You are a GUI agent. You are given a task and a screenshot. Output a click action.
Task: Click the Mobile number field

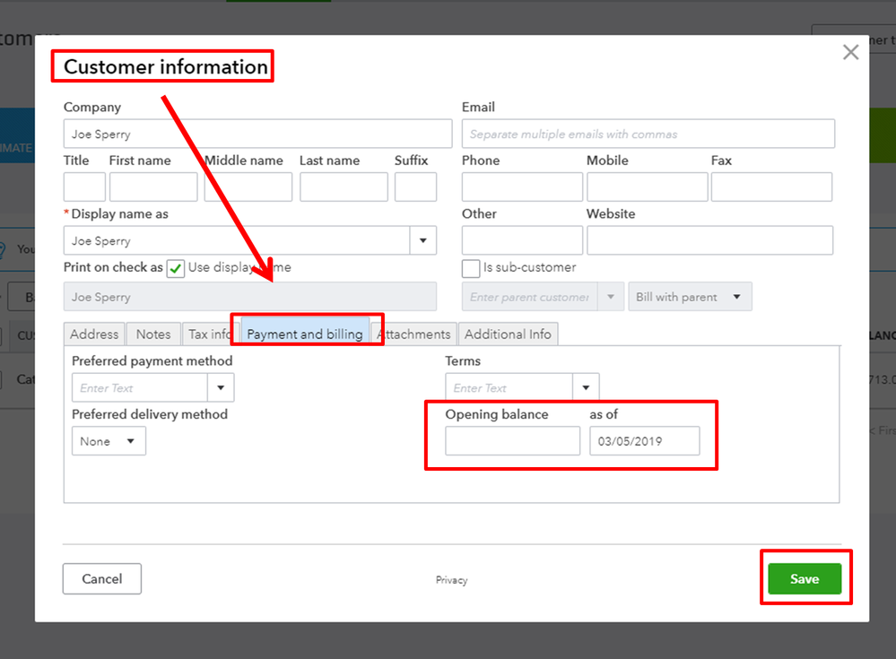tap(647, 186)
